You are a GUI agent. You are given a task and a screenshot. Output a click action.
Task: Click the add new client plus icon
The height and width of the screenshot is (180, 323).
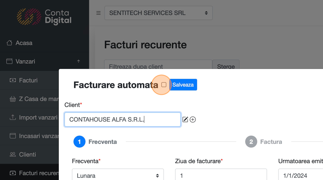click(193, 120)
